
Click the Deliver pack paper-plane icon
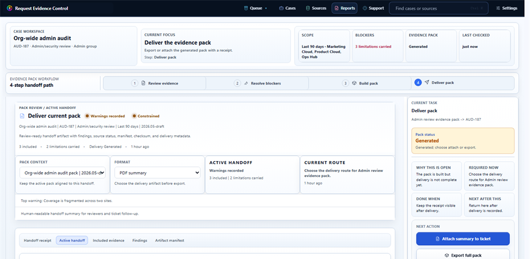[427, 82]
